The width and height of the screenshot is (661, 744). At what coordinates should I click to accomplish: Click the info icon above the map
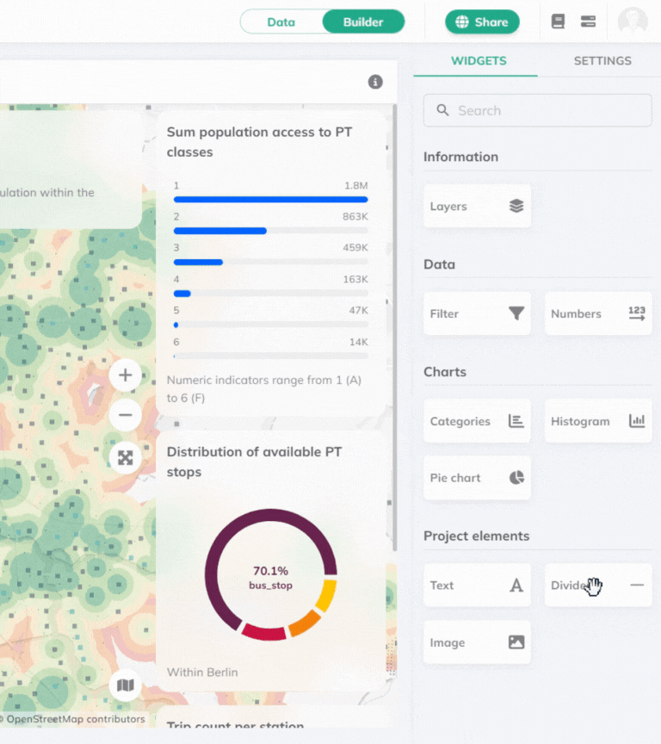pyautogui.click(x=375, y=82)
